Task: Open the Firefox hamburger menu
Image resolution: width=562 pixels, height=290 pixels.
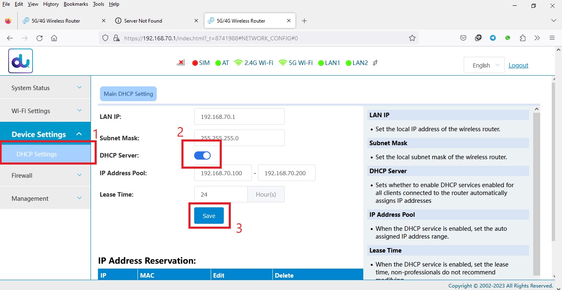Action: 552,38
